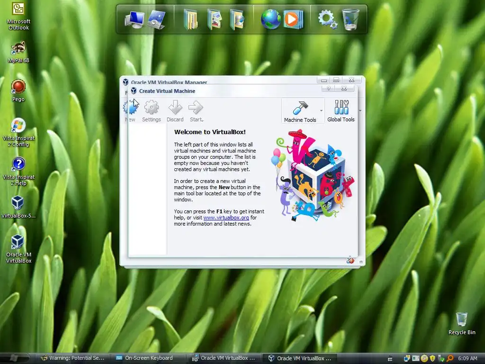Open the music folder in the dock
This screenshot has width=485, height=364.
(237, 19)
